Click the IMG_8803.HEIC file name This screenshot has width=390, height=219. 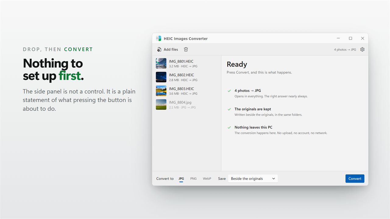tap(181, 89)
